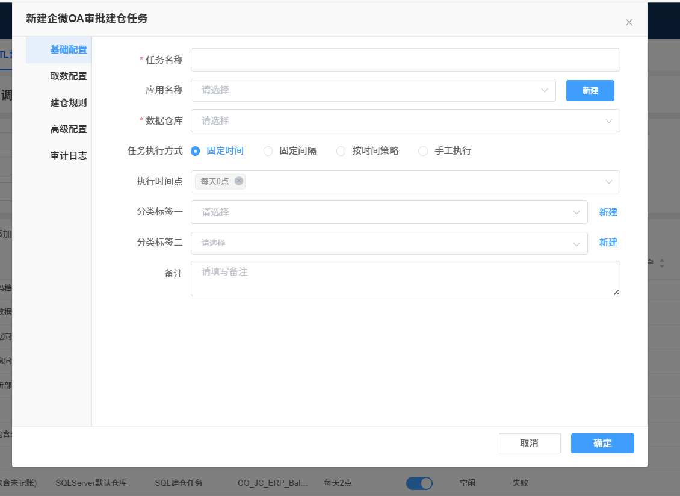680x496 pixels.
Task: Click the blue 新建 button beside 应用名称
Action: tap(590, 90)
